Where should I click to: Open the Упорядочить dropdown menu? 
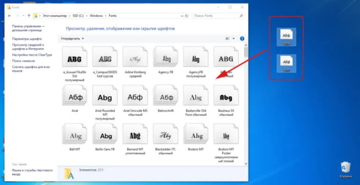(x=72, y=38)
